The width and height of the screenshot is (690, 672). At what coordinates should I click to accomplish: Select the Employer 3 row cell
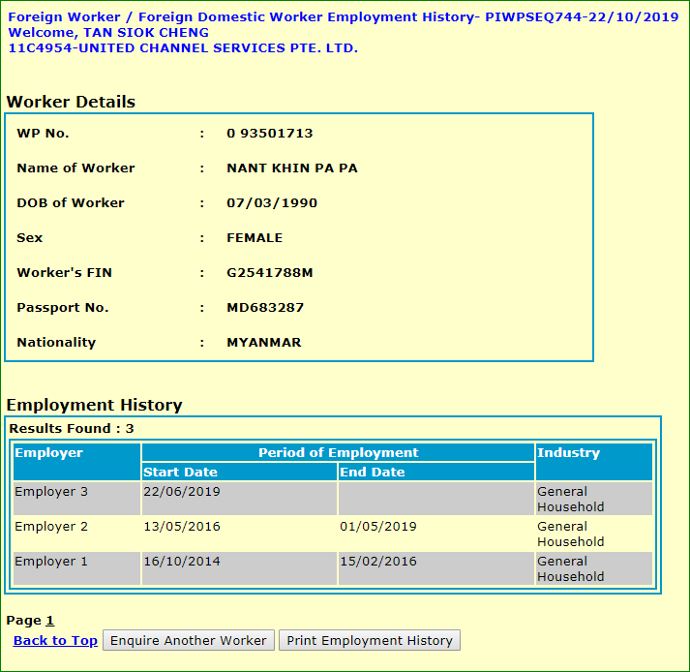click(x=51, y=492)
